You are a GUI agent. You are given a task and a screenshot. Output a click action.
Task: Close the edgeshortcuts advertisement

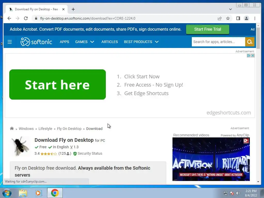click(x=253, y=56)
